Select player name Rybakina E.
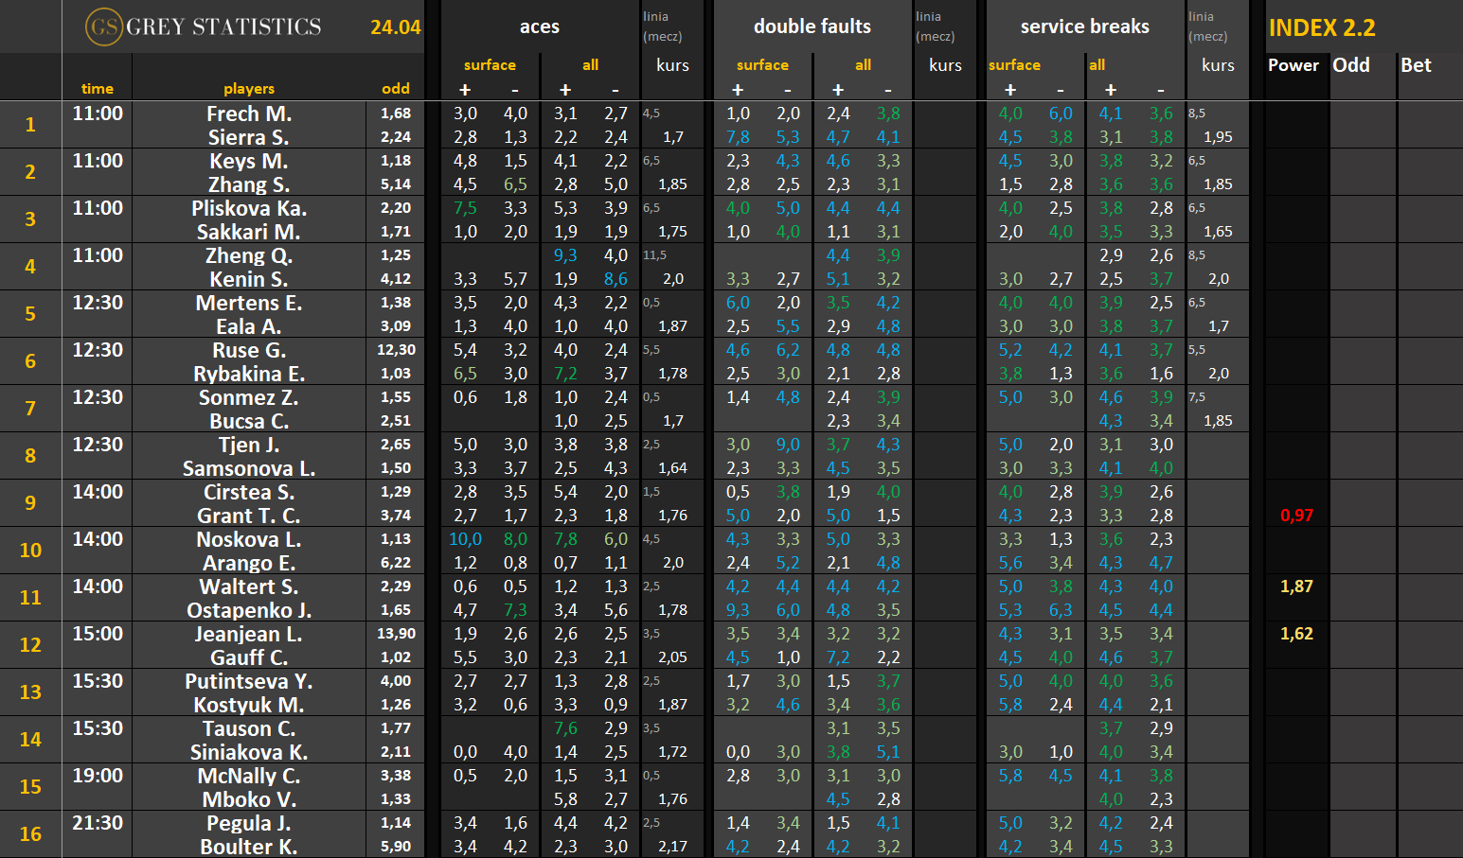1463x858 pixels. click(x=248, y=374)
